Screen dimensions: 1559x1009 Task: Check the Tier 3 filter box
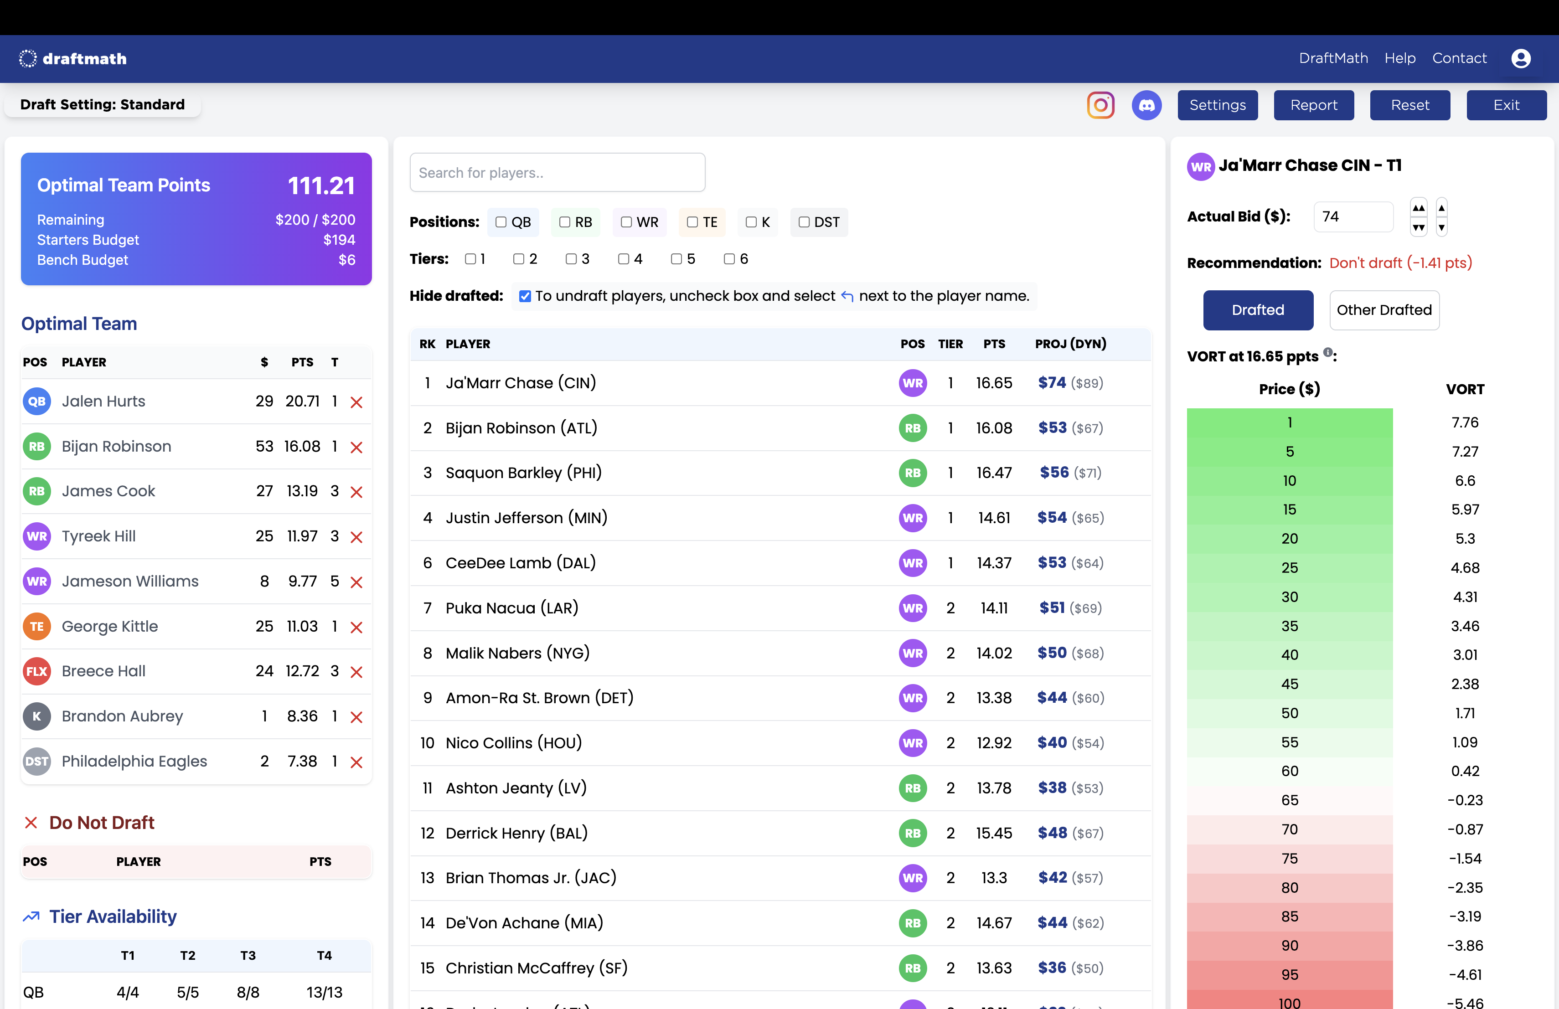pyautogui.click(x=571, y=259)
